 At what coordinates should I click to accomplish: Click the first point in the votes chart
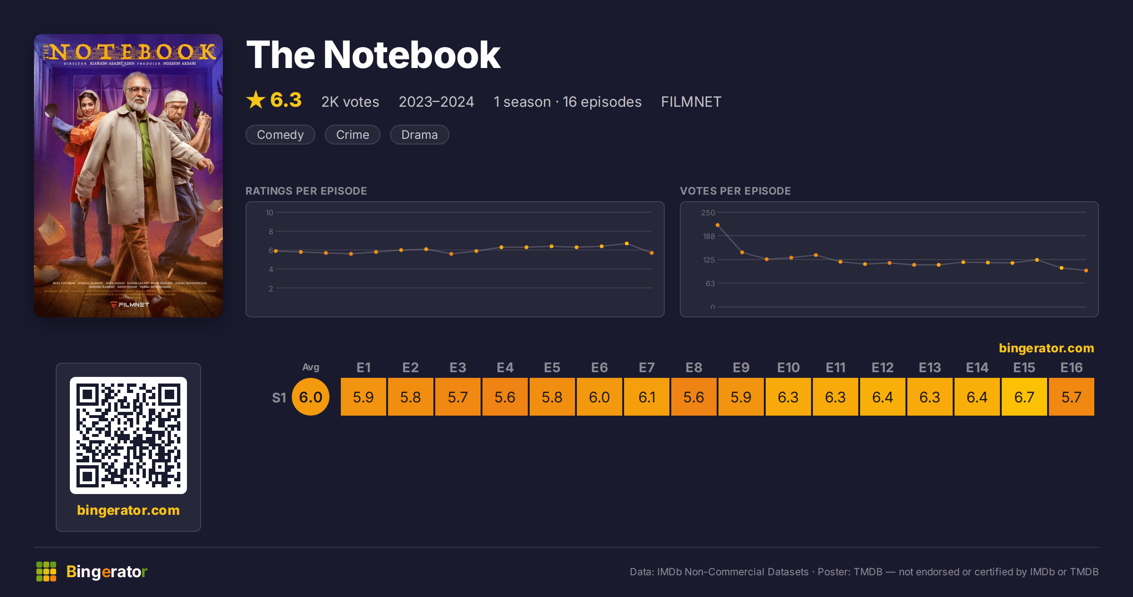[x=718, y=225]
